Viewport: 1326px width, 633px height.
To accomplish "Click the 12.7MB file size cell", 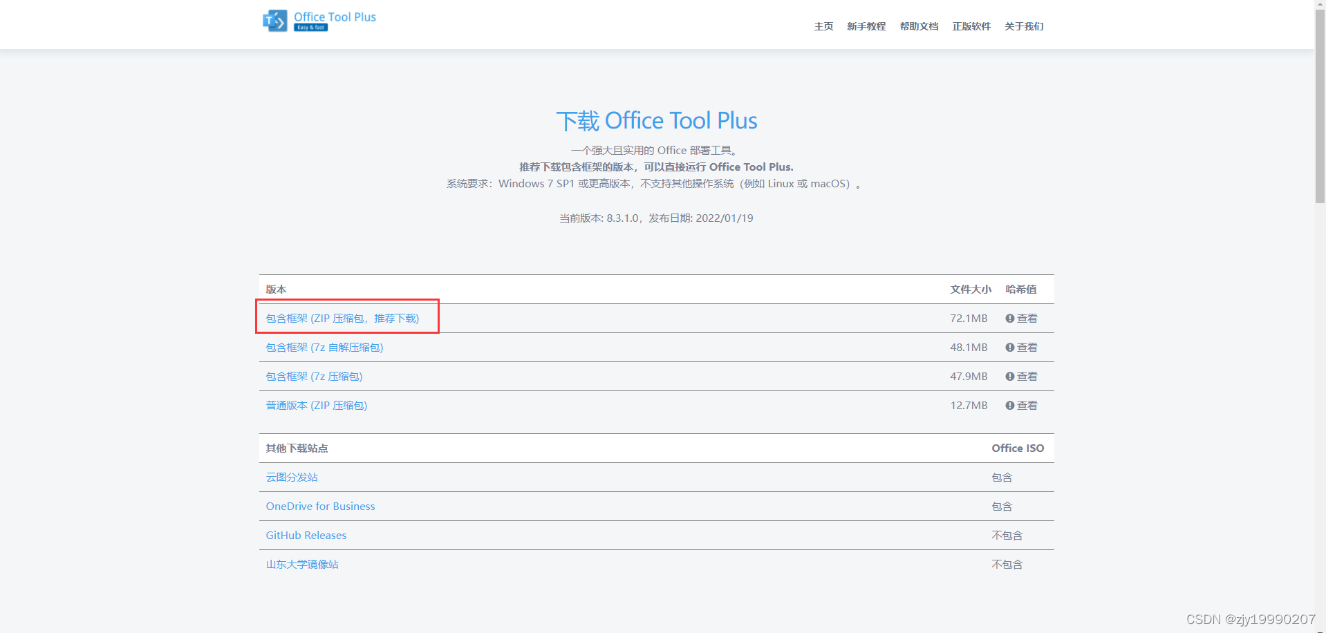I will pos(969,406).
